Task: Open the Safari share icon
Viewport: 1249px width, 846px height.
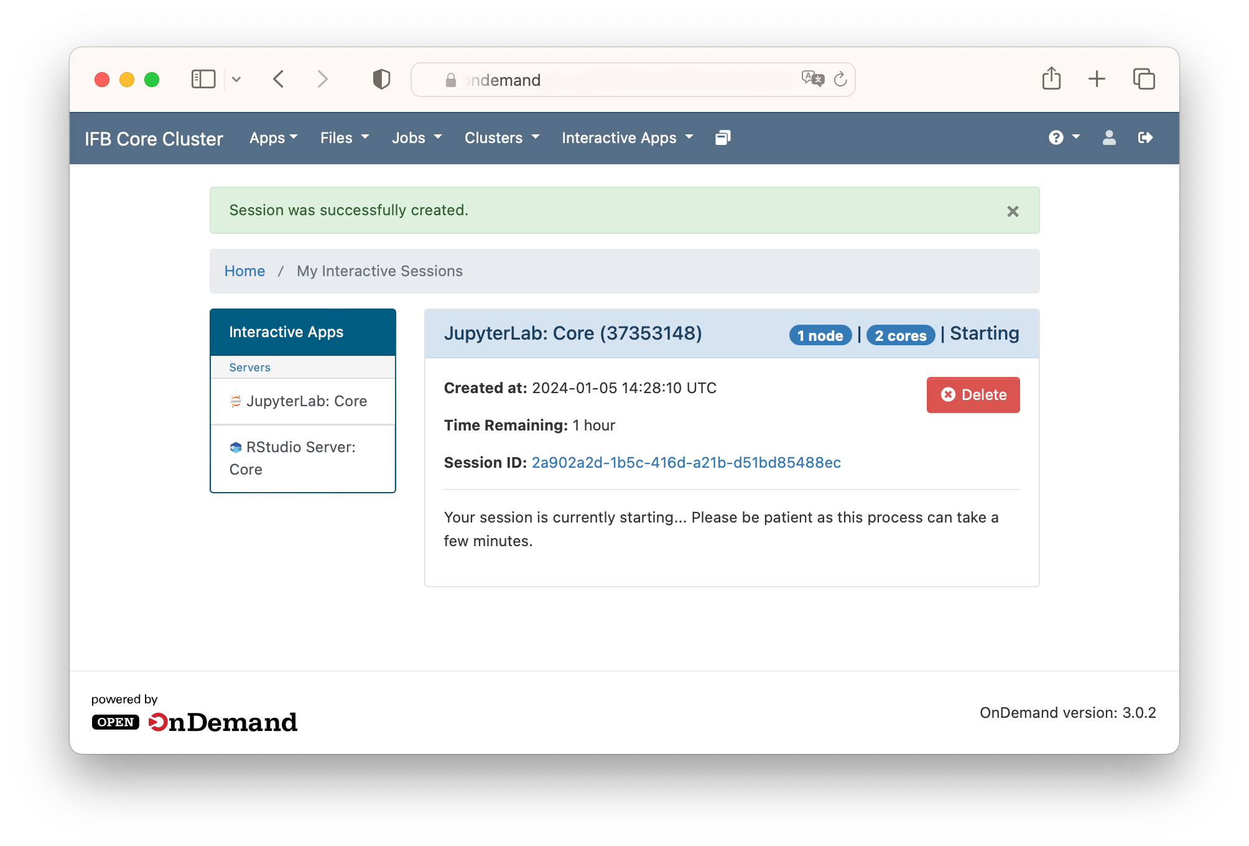Action: (1051, 78)
